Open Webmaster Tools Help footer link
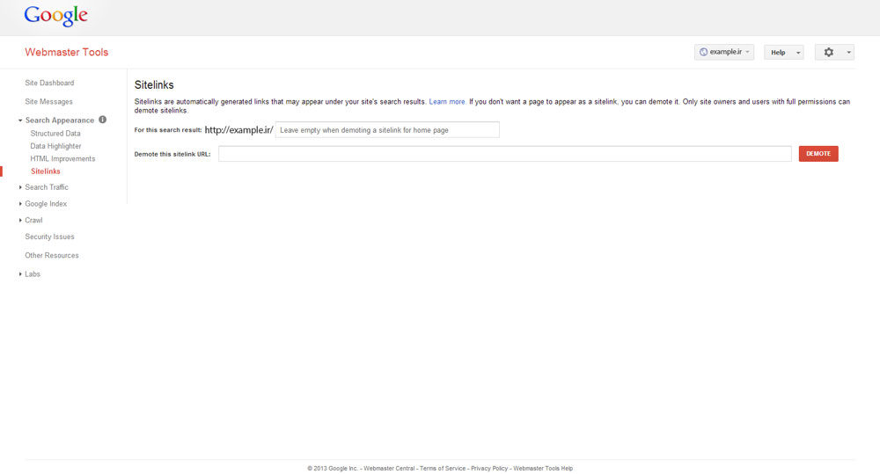880x474 pixels. coord(543,469)
